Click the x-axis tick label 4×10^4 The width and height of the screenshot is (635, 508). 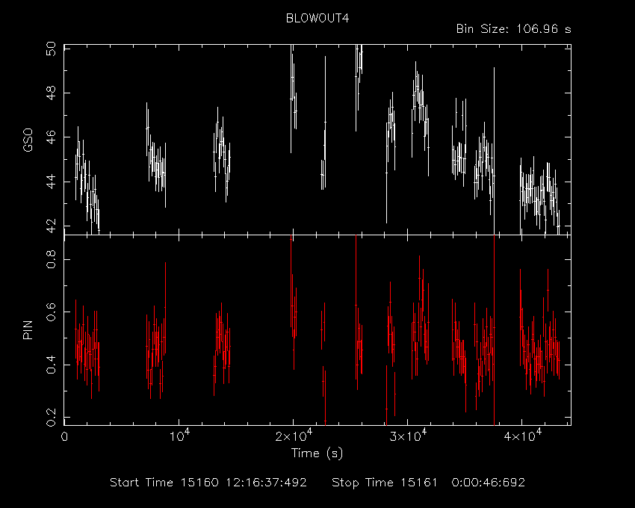(x=522, y=436)
